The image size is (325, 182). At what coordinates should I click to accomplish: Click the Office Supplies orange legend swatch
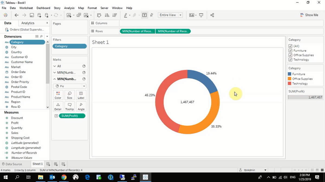tap(290, 79)
